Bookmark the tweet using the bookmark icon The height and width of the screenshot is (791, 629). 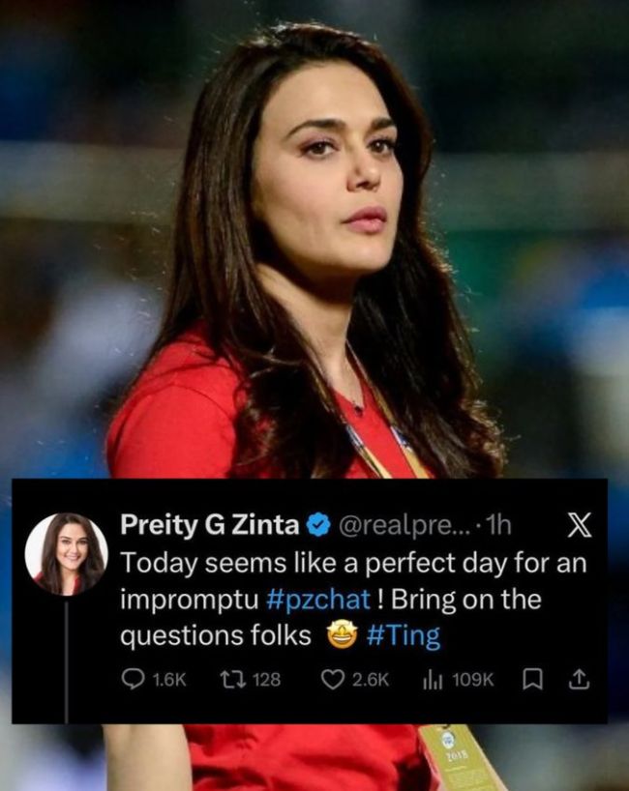[x=529, y=680]
